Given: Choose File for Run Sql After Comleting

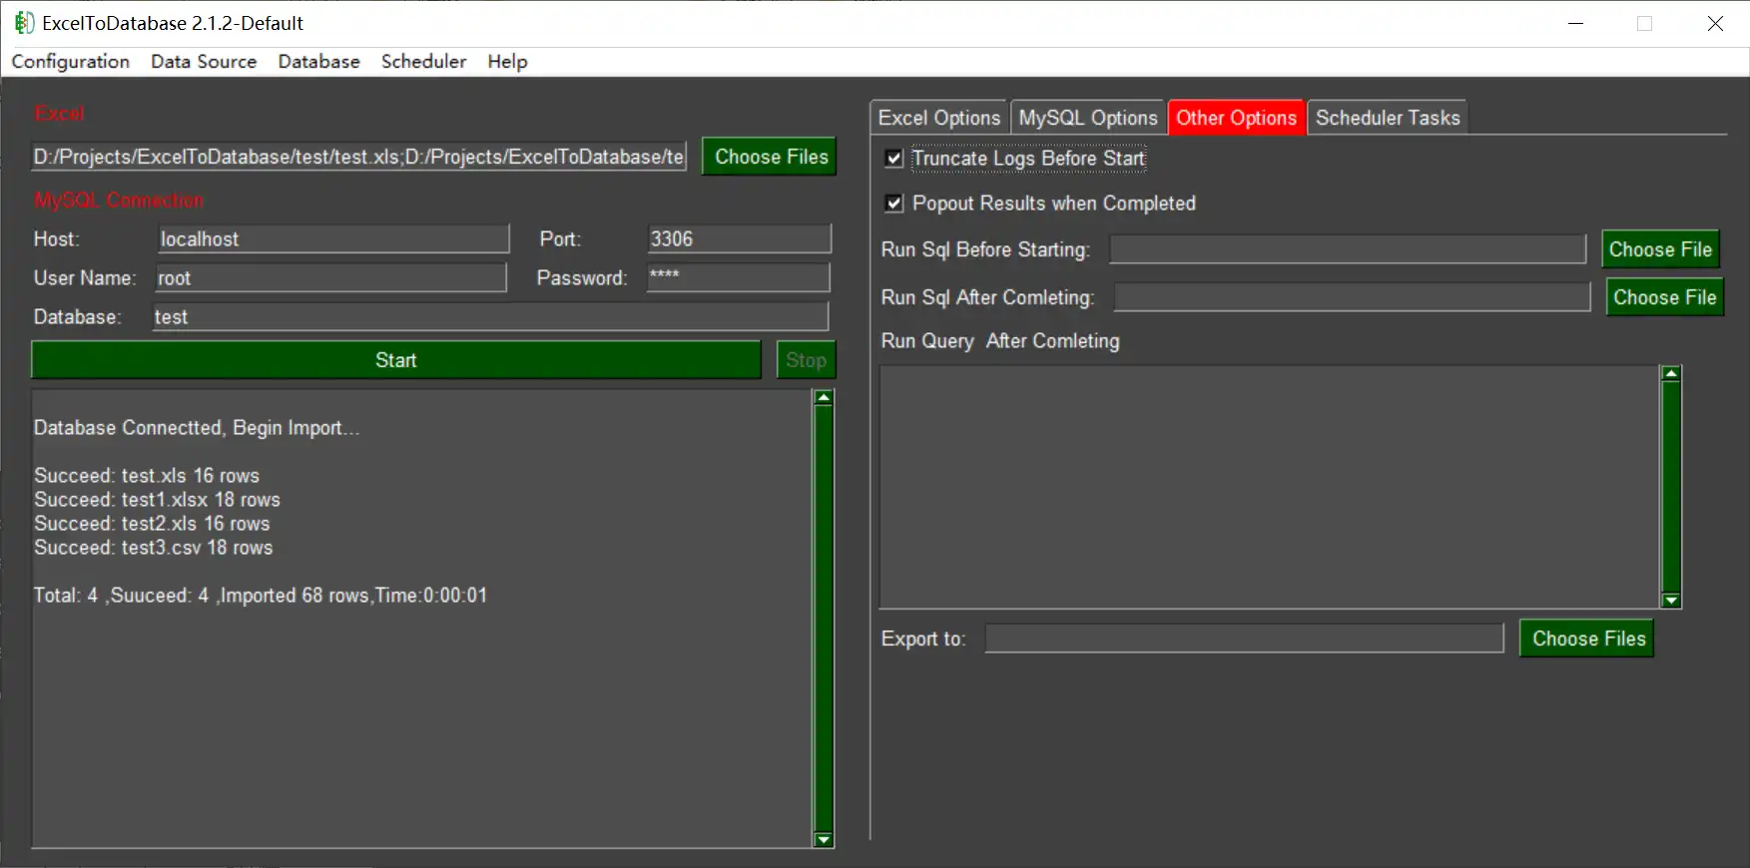Looking at the screenshot, I should pyautogui.click(x=1665, y=297).
